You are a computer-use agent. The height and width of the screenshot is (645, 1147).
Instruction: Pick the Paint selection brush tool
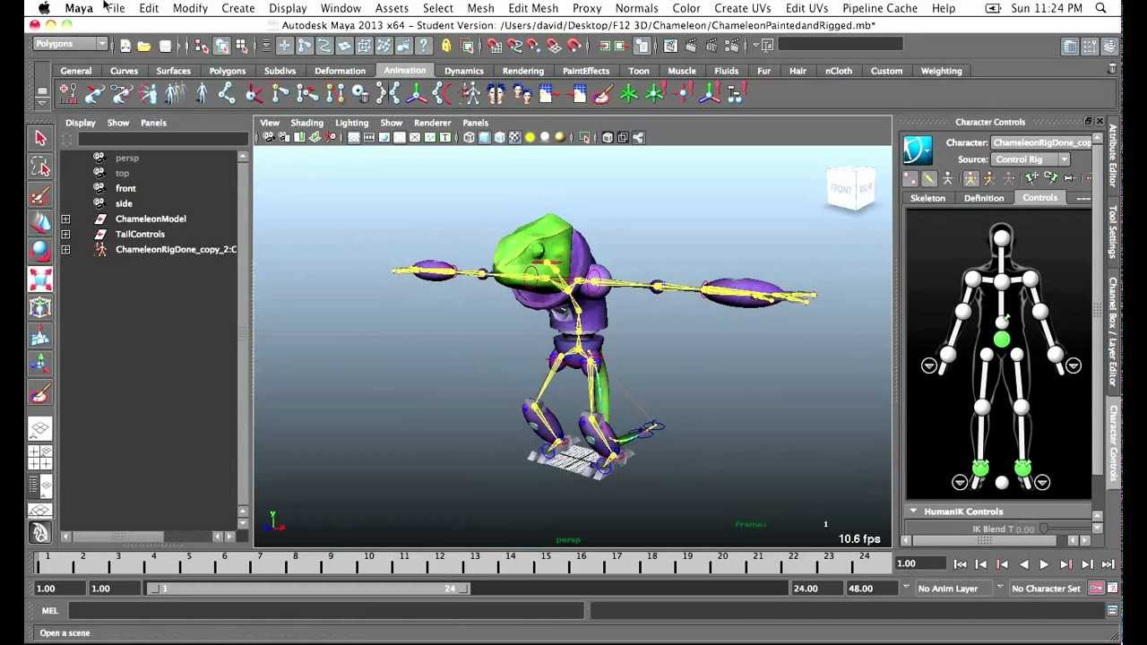[40, 195]
